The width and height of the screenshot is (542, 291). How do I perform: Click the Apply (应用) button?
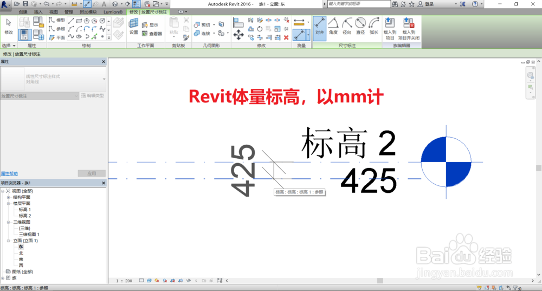[92, 173]
